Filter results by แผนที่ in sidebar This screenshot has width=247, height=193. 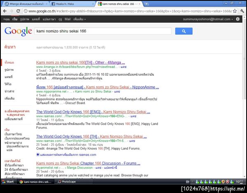click(x=9, y=77)
